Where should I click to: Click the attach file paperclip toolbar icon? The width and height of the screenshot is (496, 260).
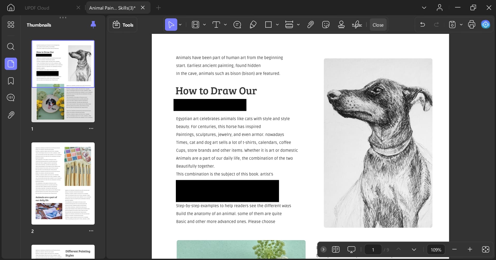[310, 25]
